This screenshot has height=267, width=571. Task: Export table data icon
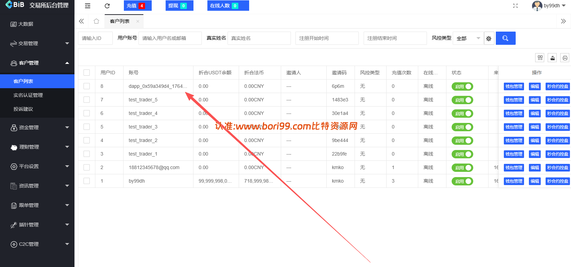pyautogui.click(x=553, y=58)
